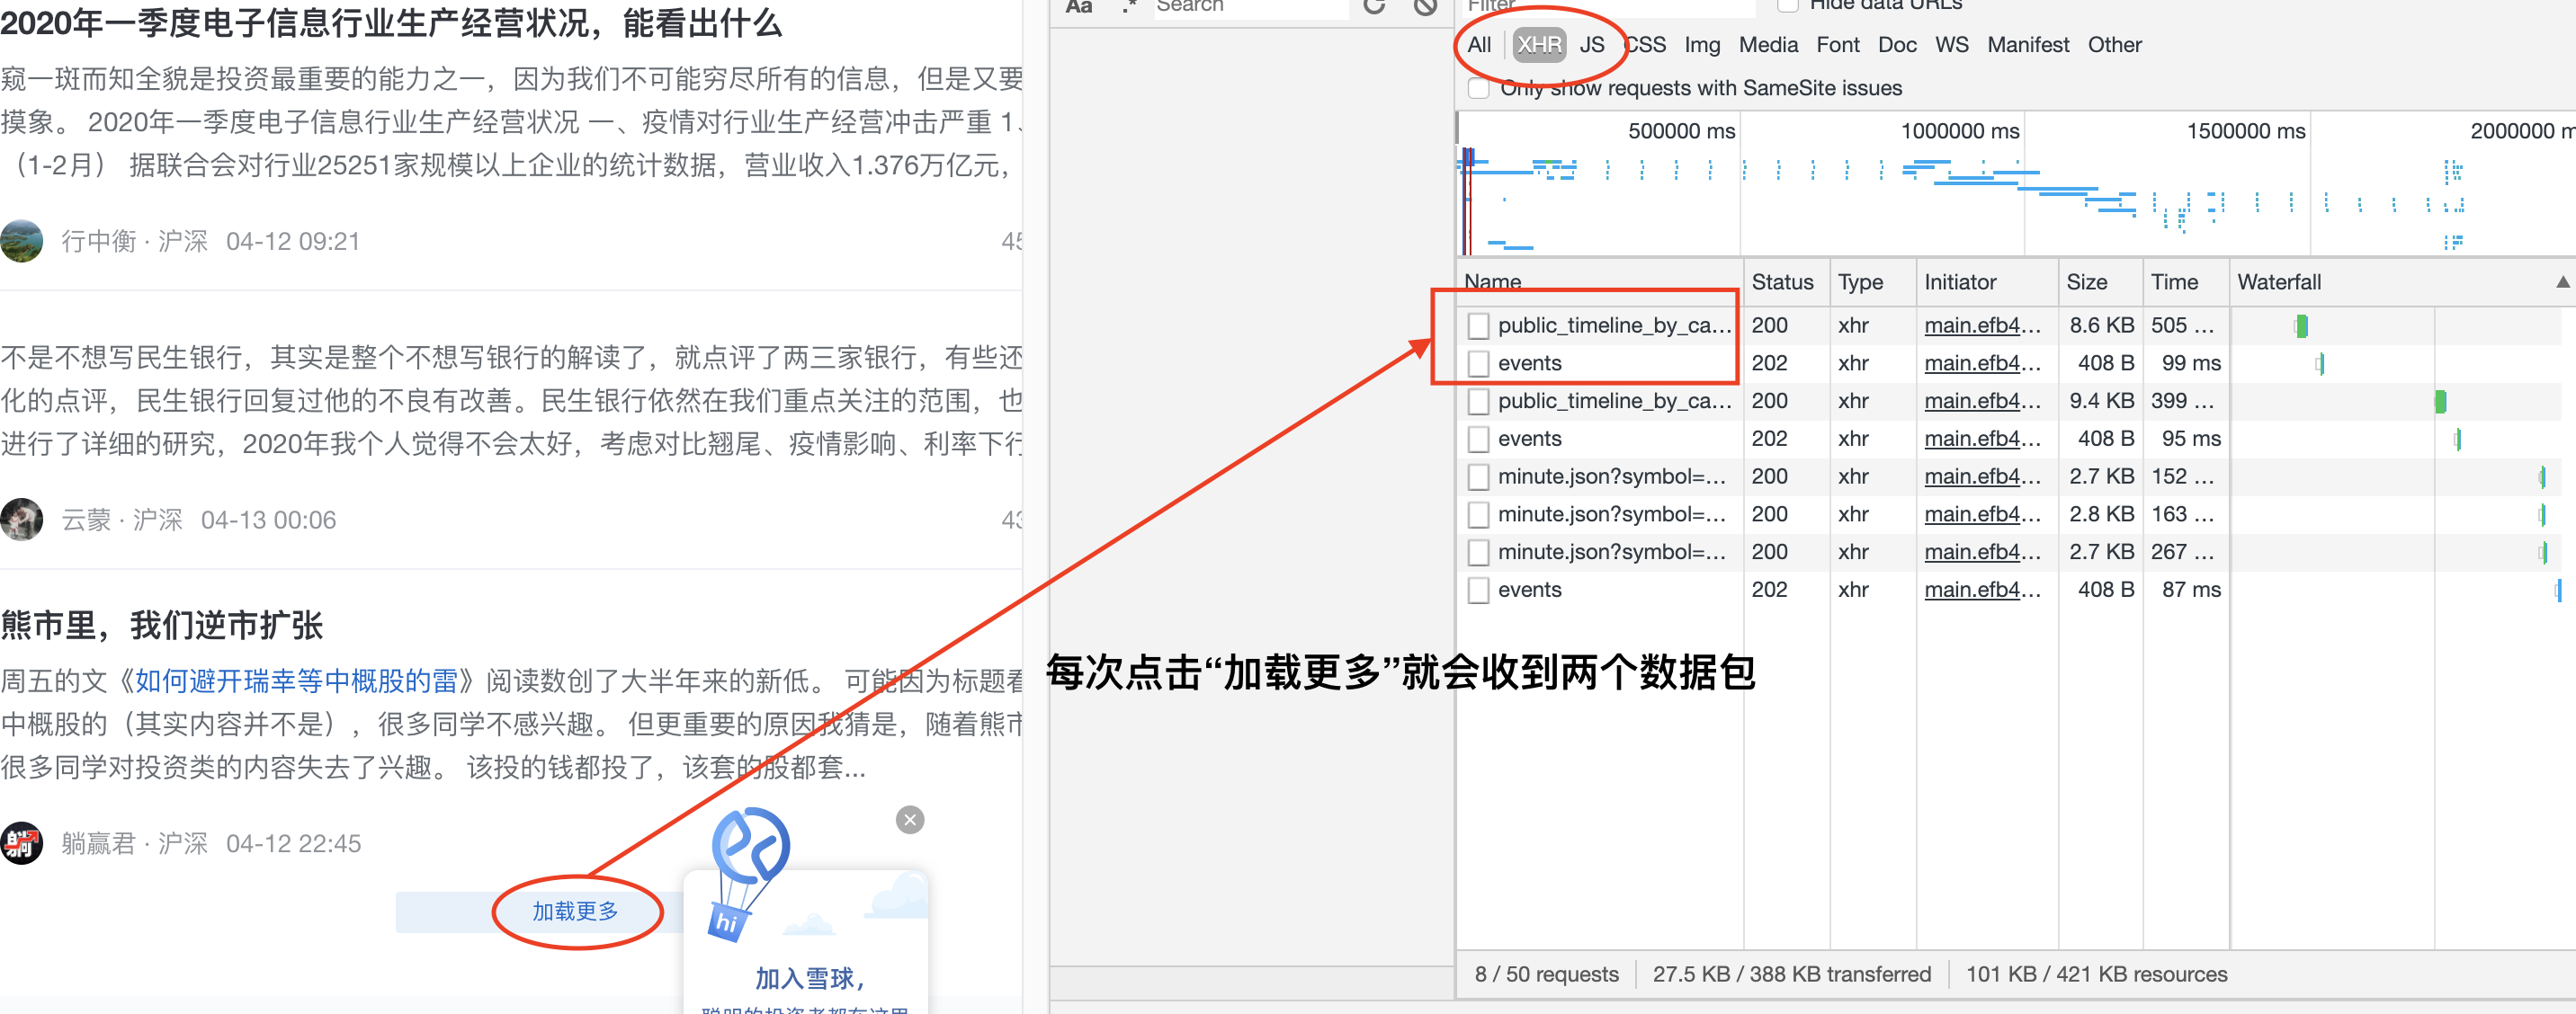Click 行中衡 · 沪深 author name
This screenshot has width=2576, height=1014.
point(134,242)
